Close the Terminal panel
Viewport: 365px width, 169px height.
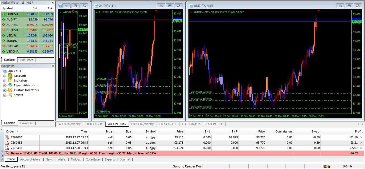coord(2,129)
